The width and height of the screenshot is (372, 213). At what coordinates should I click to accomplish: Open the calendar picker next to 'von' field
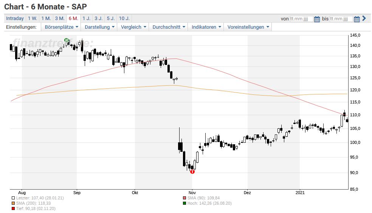[317, 19]
